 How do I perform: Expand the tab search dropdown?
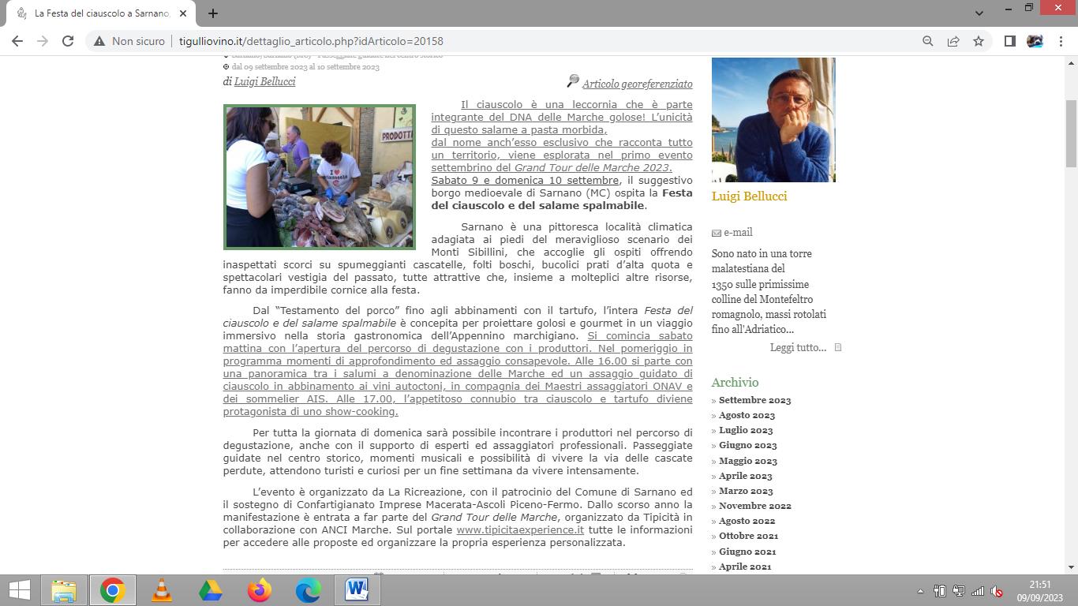pos(979,13)
